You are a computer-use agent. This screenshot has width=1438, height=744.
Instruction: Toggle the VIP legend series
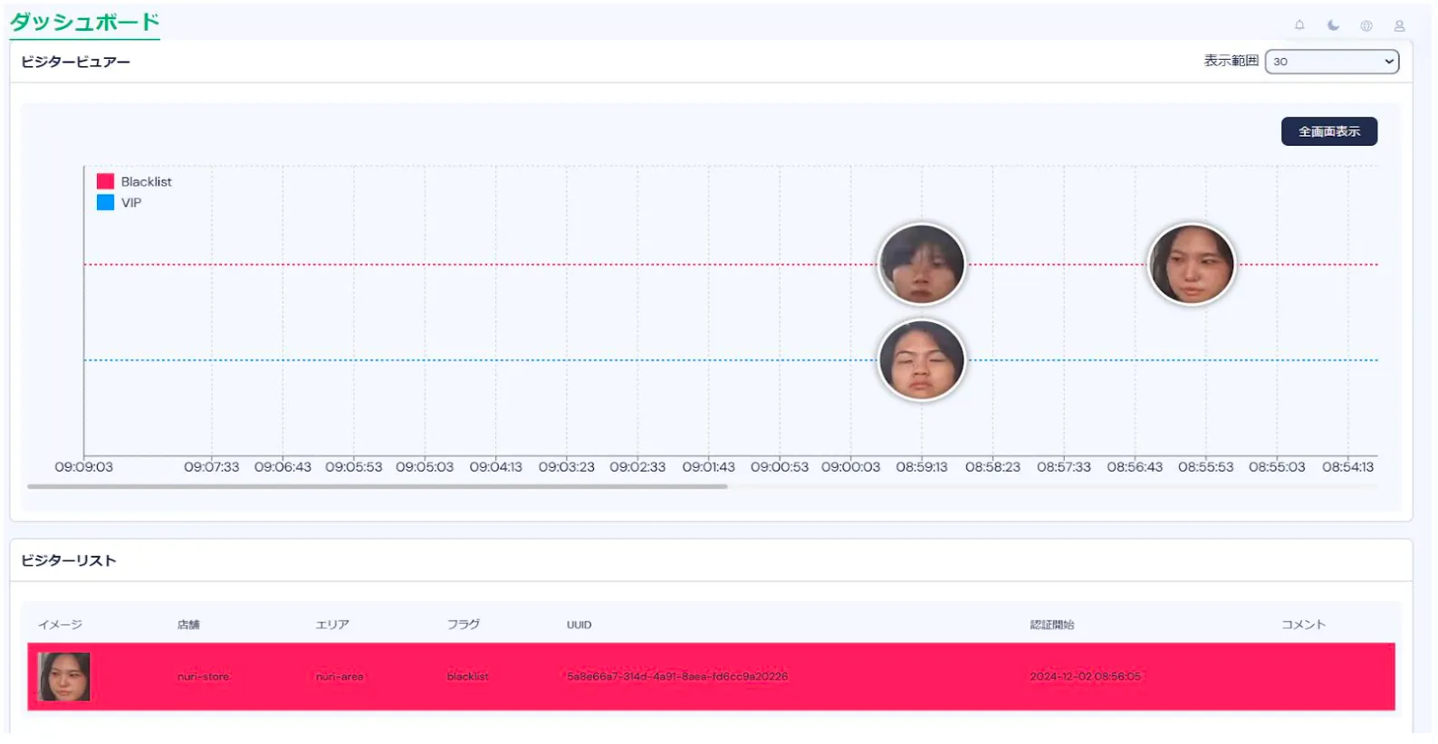click(131, 203)
